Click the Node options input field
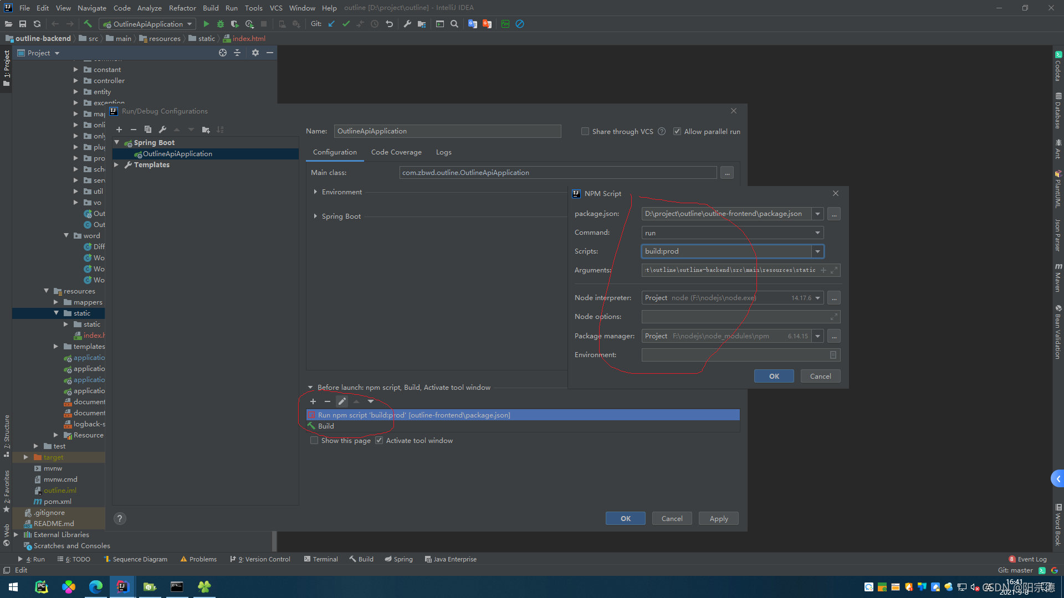Viewport: 1064px width, 598px height. tap(741, 317)
